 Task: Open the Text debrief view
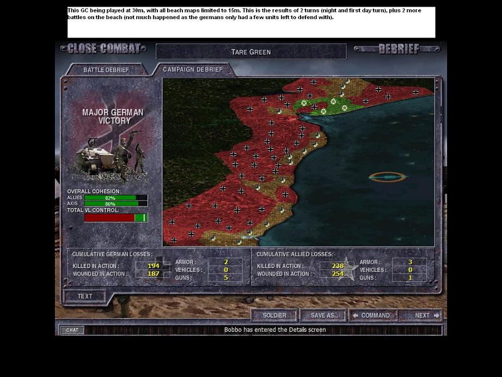click(85, 296)
